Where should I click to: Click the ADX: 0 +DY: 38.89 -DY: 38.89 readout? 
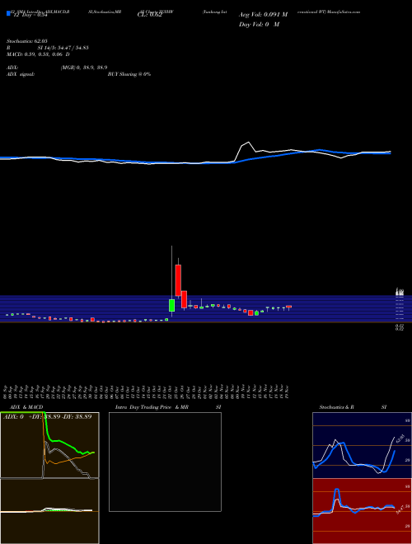(x=48, y=417)
